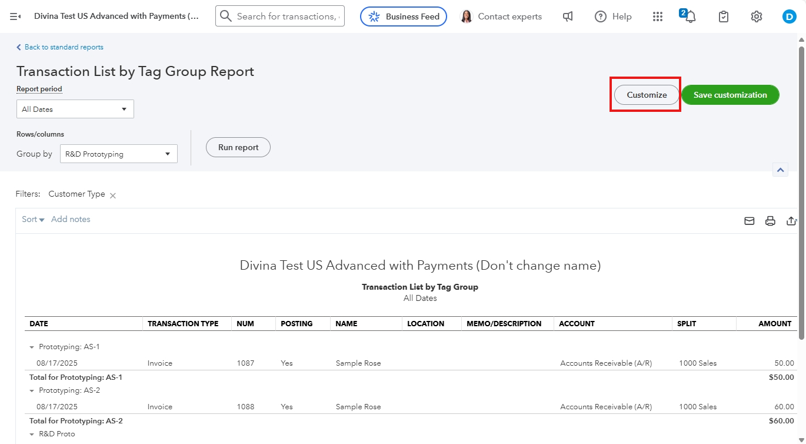
Task: Remove the Customer Type filter
Action: click(x=113, y=196)
